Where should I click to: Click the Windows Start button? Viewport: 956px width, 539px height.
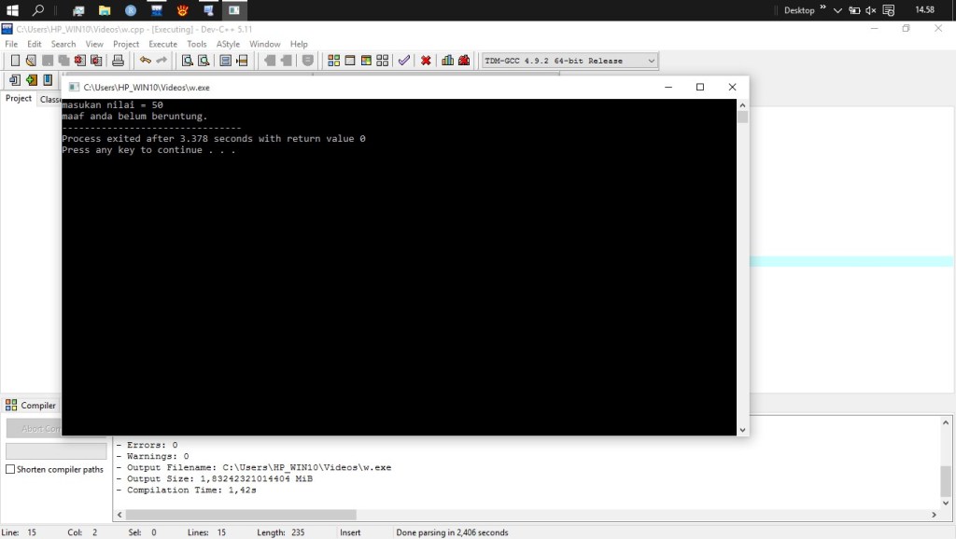tap(12, 10)
